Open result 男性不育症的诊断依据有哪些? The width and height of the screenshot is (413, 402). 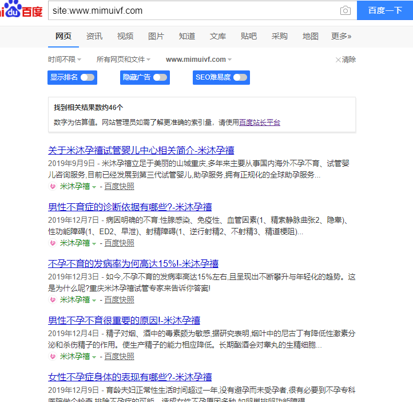coord(130,207)
